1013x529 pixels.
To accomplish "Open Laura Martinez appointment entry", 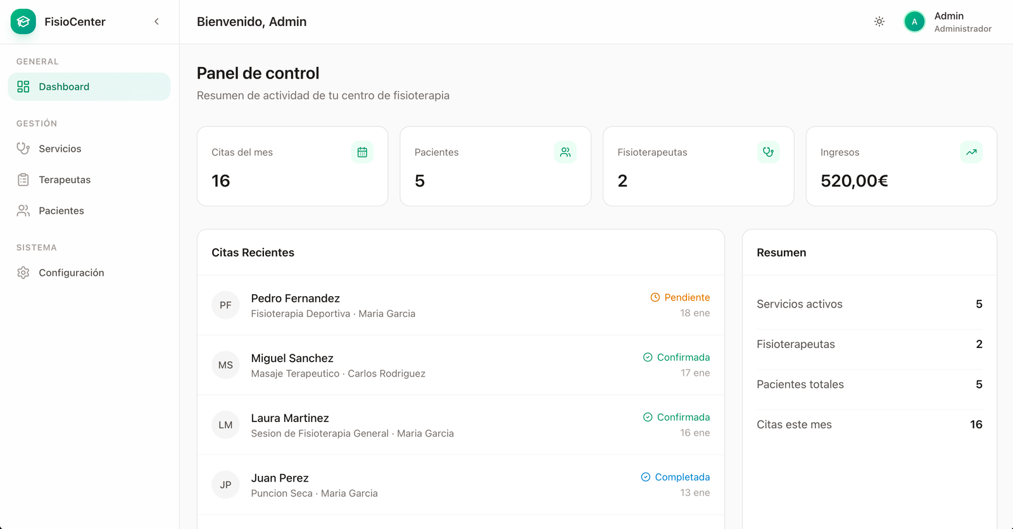I will 290,418.
